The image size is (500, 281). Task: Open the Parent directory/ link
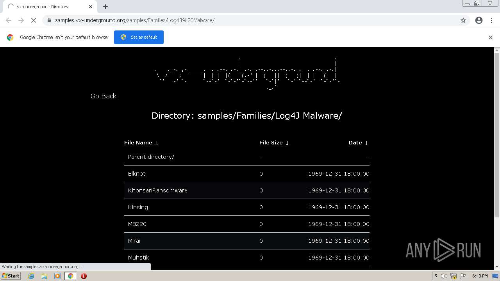(151, 157)
